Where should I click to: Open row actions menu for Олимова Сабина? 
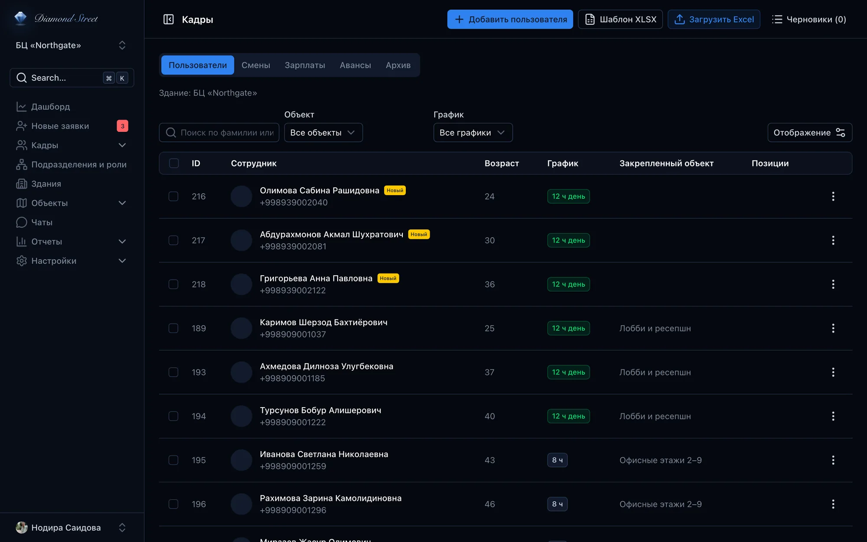coord(833,196)
